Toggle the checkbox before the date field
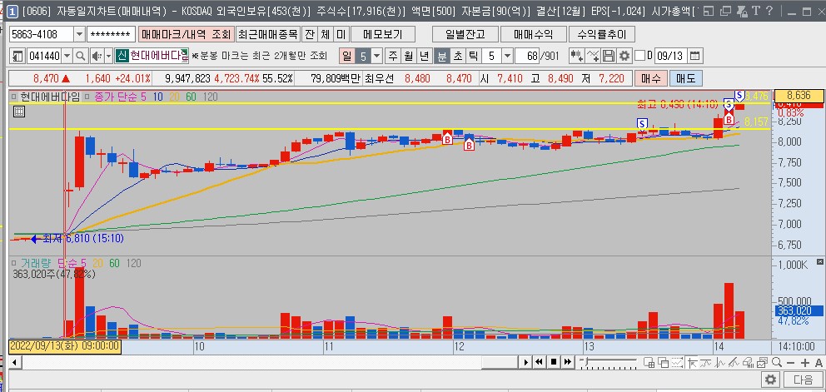The width and height of the screenshot is (826, 392). coord(640,56)
